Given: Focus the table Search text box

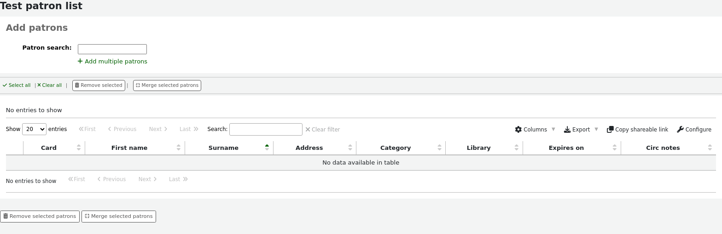Looking at the screenshot, I should [x=266, y=130].
